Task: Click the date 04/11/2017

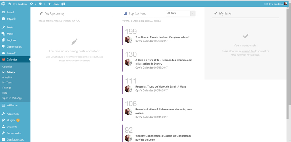Action: click(161, 117)
